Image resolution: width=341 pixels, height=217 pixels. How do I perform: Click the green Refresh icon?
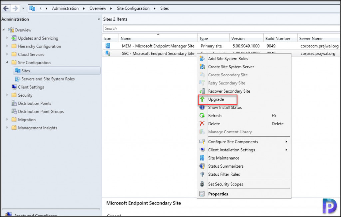point(202,116)
